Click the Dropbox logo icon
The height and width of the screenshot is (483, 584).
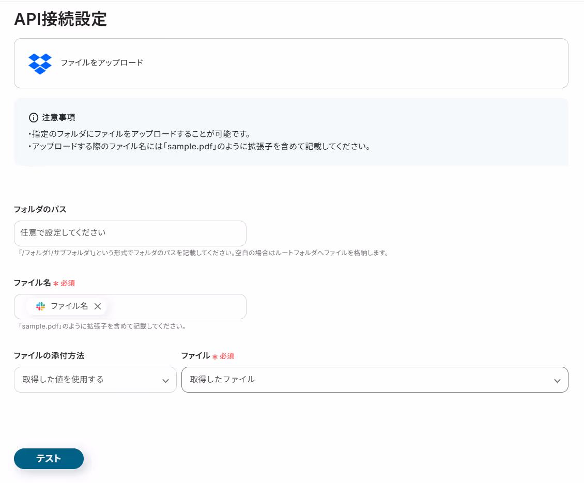pyautogui.click(x=40, y=64)
